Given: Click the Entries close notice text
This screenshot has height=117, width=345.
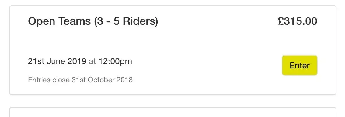Looking at the screenshot, I should click(80, 80).
